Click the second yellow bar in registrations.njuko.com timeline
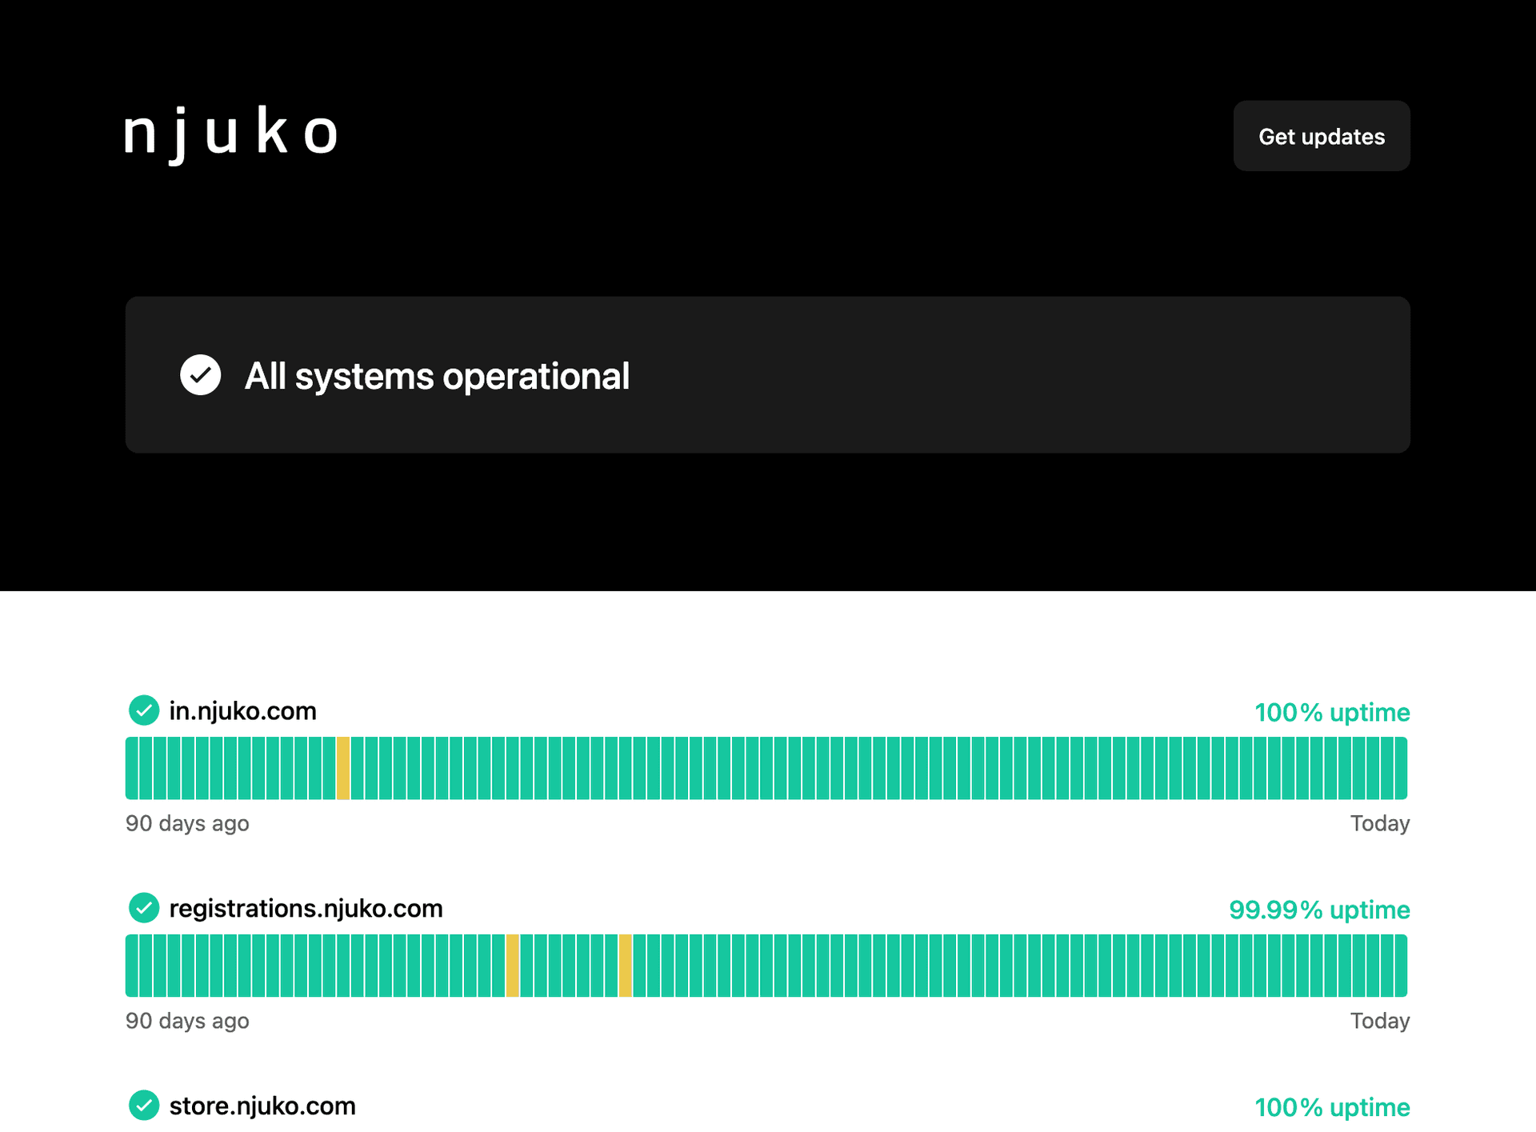Viewport: 1536px width, 1132px height. (626, 966)
